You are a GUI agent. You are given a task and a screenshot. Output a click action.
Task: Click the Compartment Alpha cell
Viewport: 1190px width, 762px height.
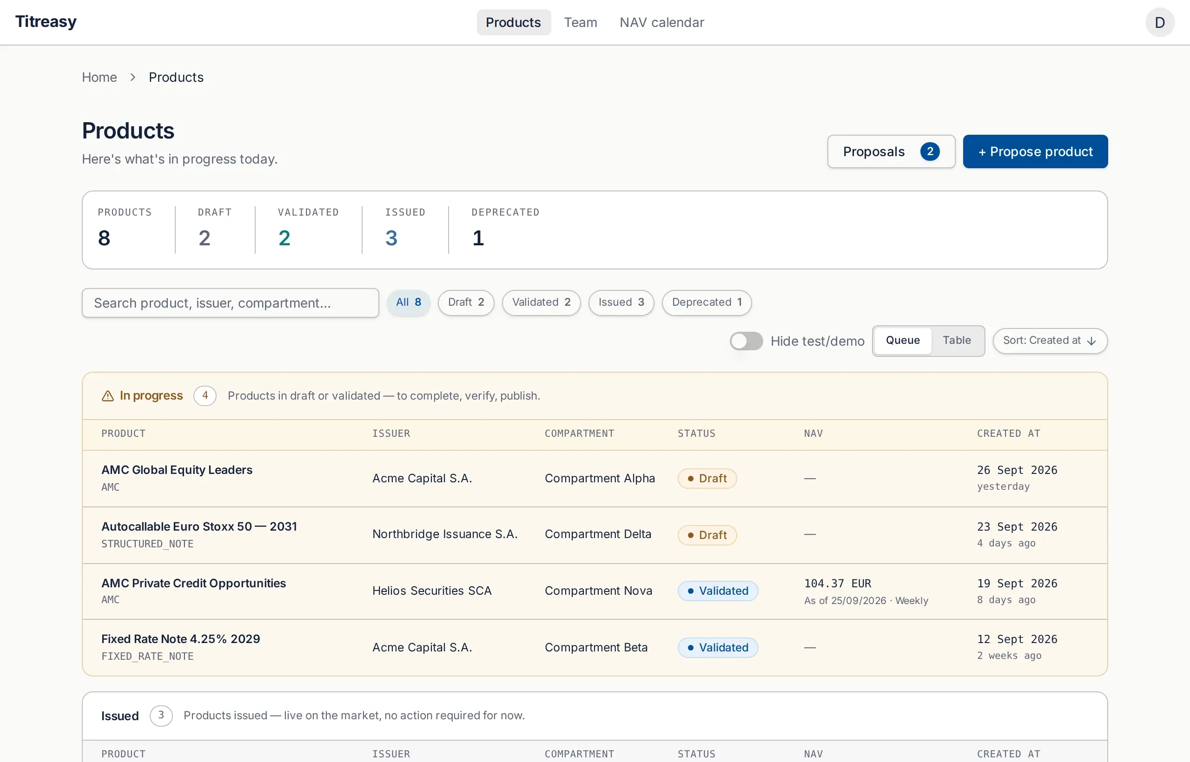pyautogui.click(x=600, y=479)
